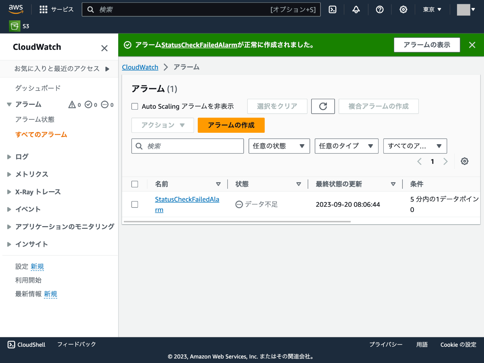Open フィードバック in footer
Viewport: 484px width, 363px height.
tap(76, 344)
